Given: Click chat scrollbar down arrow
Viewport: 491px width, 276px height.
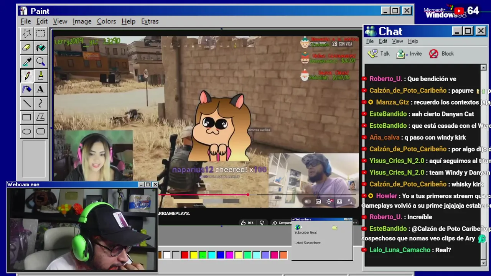Looking at the screenshot, I should pos(483,263).
